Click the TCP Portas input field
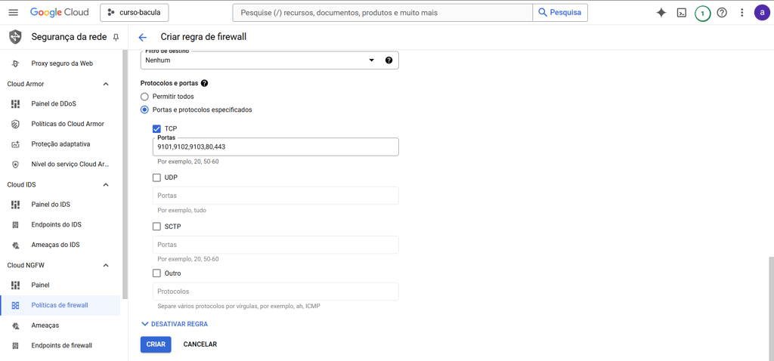This screenshot has height=361, width=774. [x=275, y=147]
